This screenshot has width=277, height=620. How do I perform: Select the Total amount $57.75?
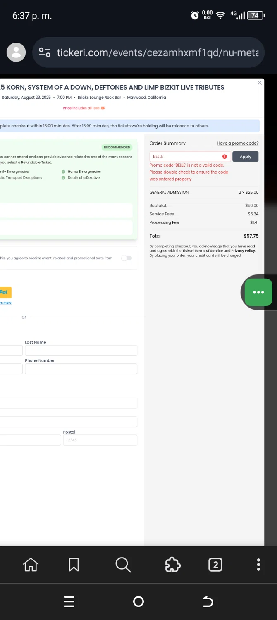pyautogui.click(x=251, y=236)
